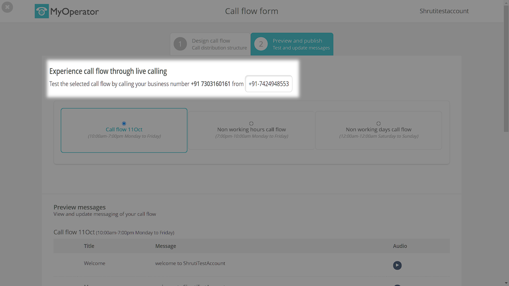Click the step 1 number circle

click(180, 44)
